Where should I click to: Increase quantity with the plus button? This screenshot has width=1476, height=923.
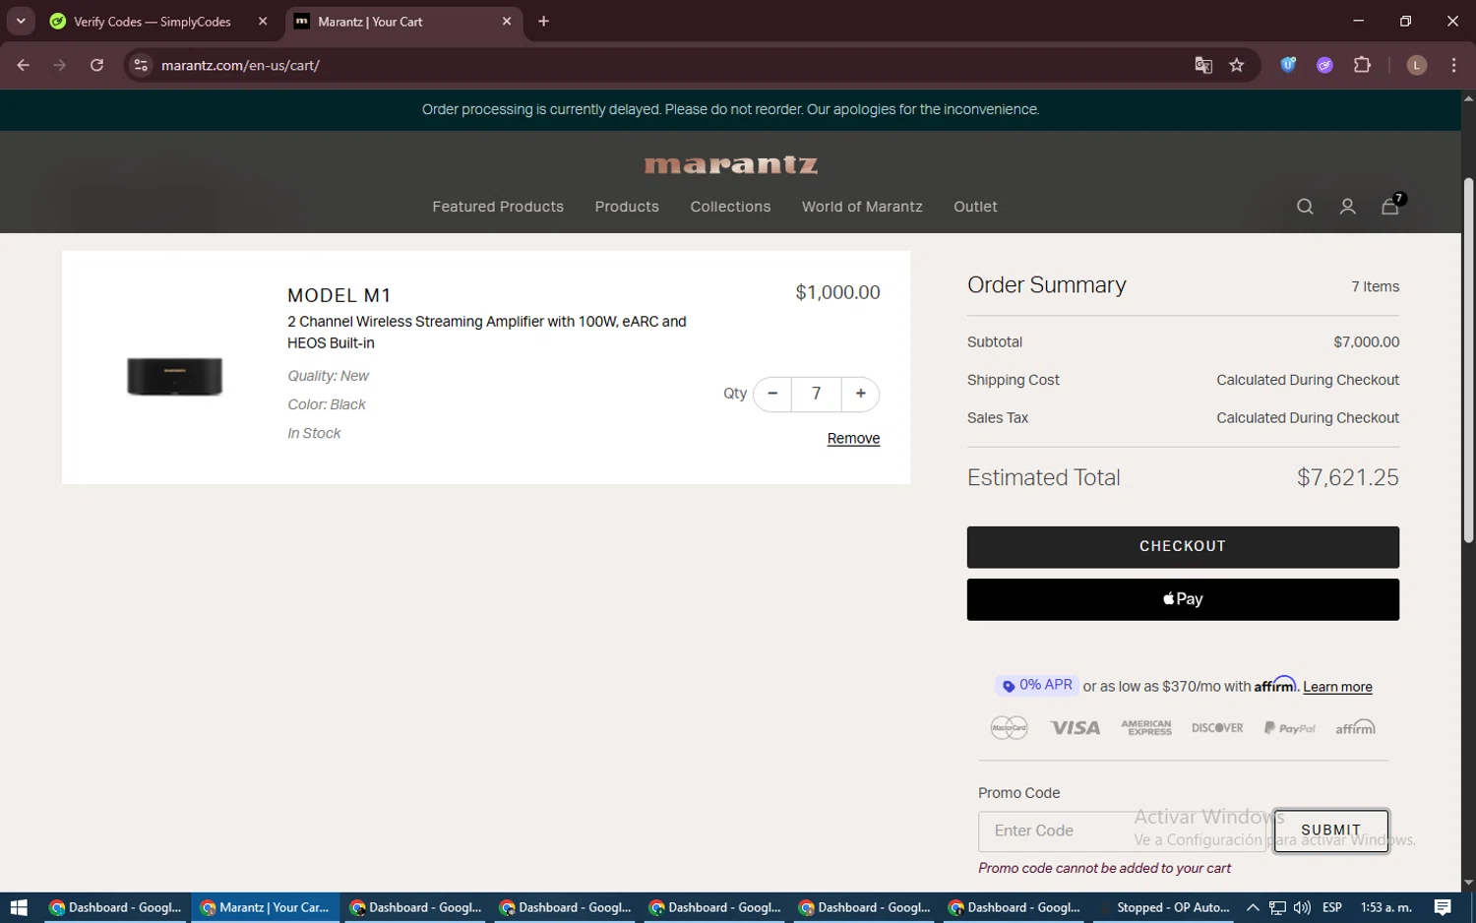click(x=861, y=394)
